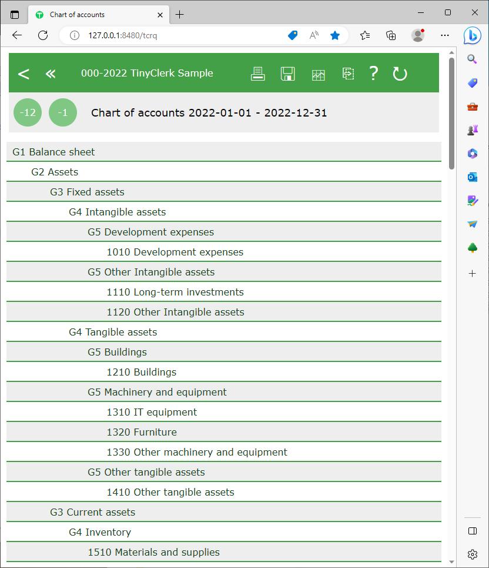This screenshot has width=489, height=568.
Task: Go back with the single left arrow
Action: click(24, 74)
